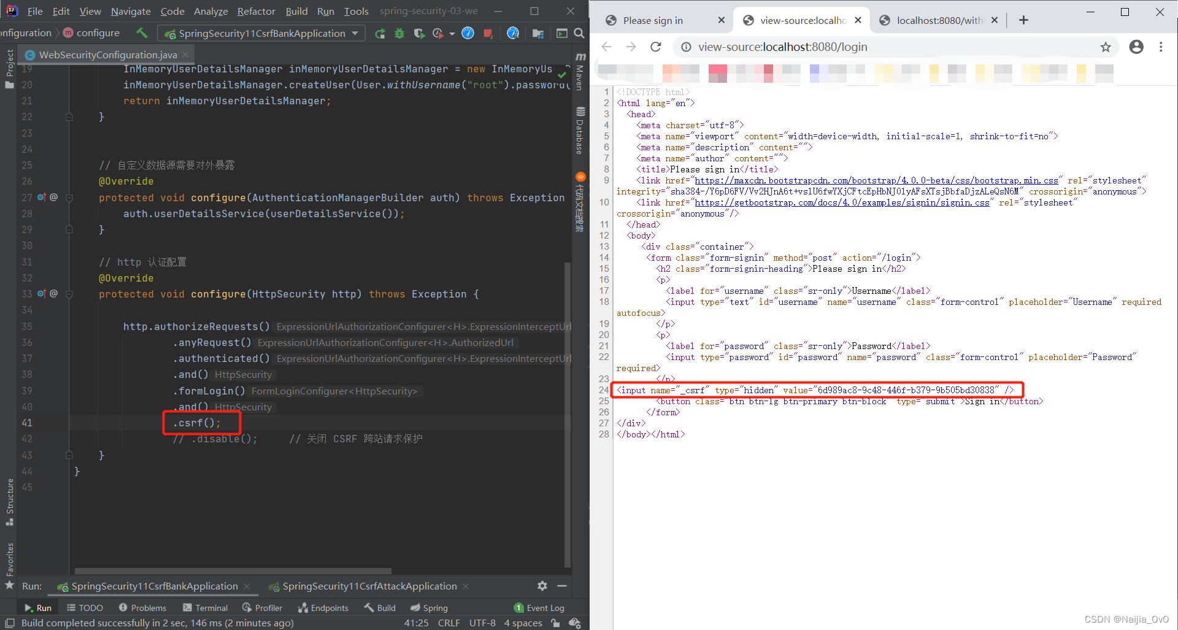Collapse fold marker at line 43
Image resolution: width=1178 pixels, height=630 pixels.
click(69, 455)
